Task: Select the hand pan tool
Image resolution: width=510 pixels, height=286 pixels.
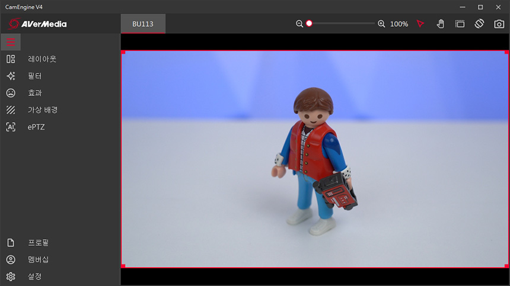Action: 441,24
